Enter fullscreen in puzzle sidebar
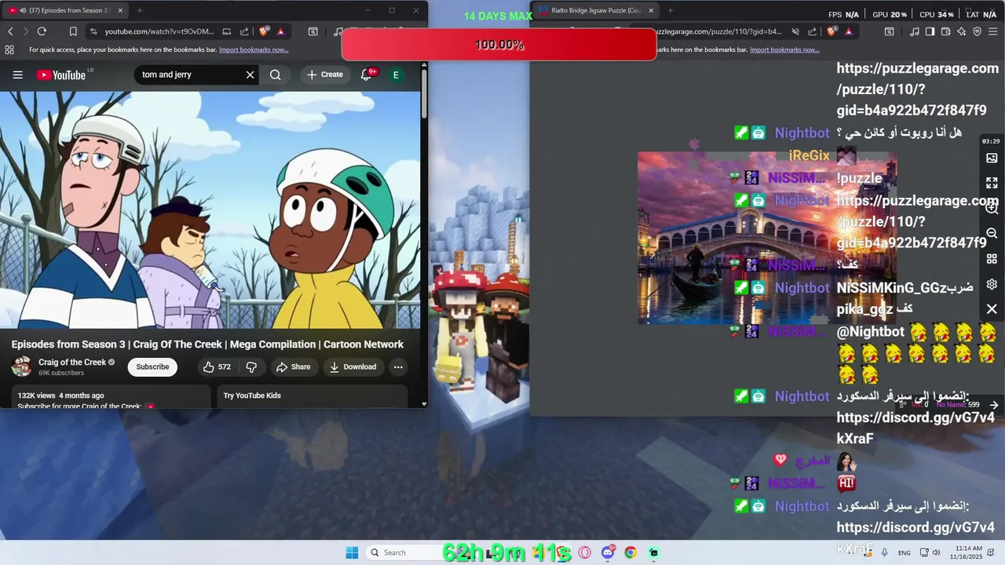The width and height of the screenshot is (1005, 565). point(992,183)
